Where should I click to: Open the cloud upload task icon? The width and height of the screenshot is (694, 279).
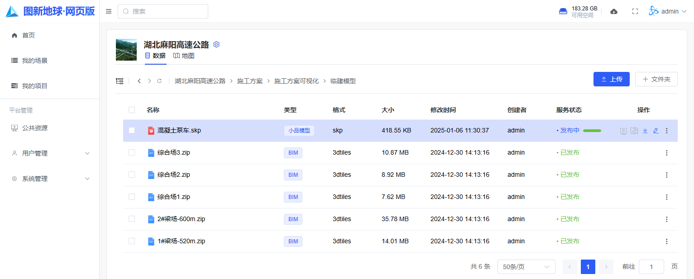pos(614,11)
